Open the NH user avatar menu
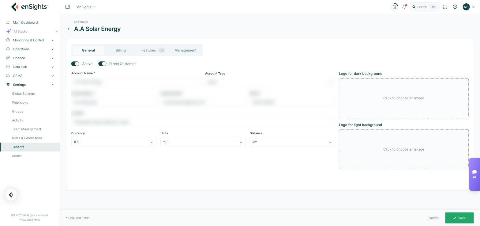The image size is (480, 226). click(468, 7)
